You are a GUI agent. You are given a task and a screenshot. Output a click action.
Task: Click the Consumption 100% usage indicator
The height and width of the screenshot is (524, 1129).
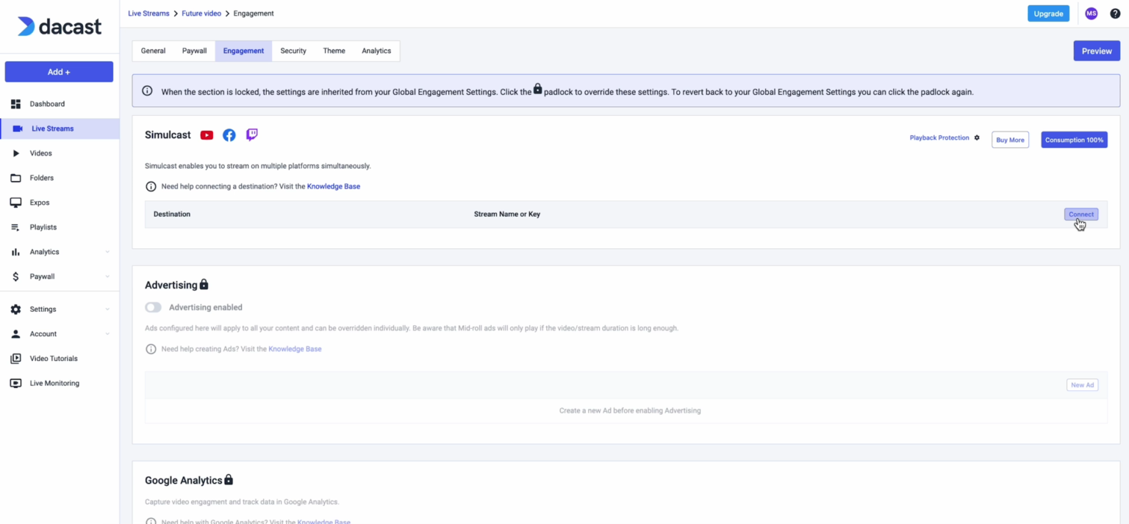[x=1074, y=139]
